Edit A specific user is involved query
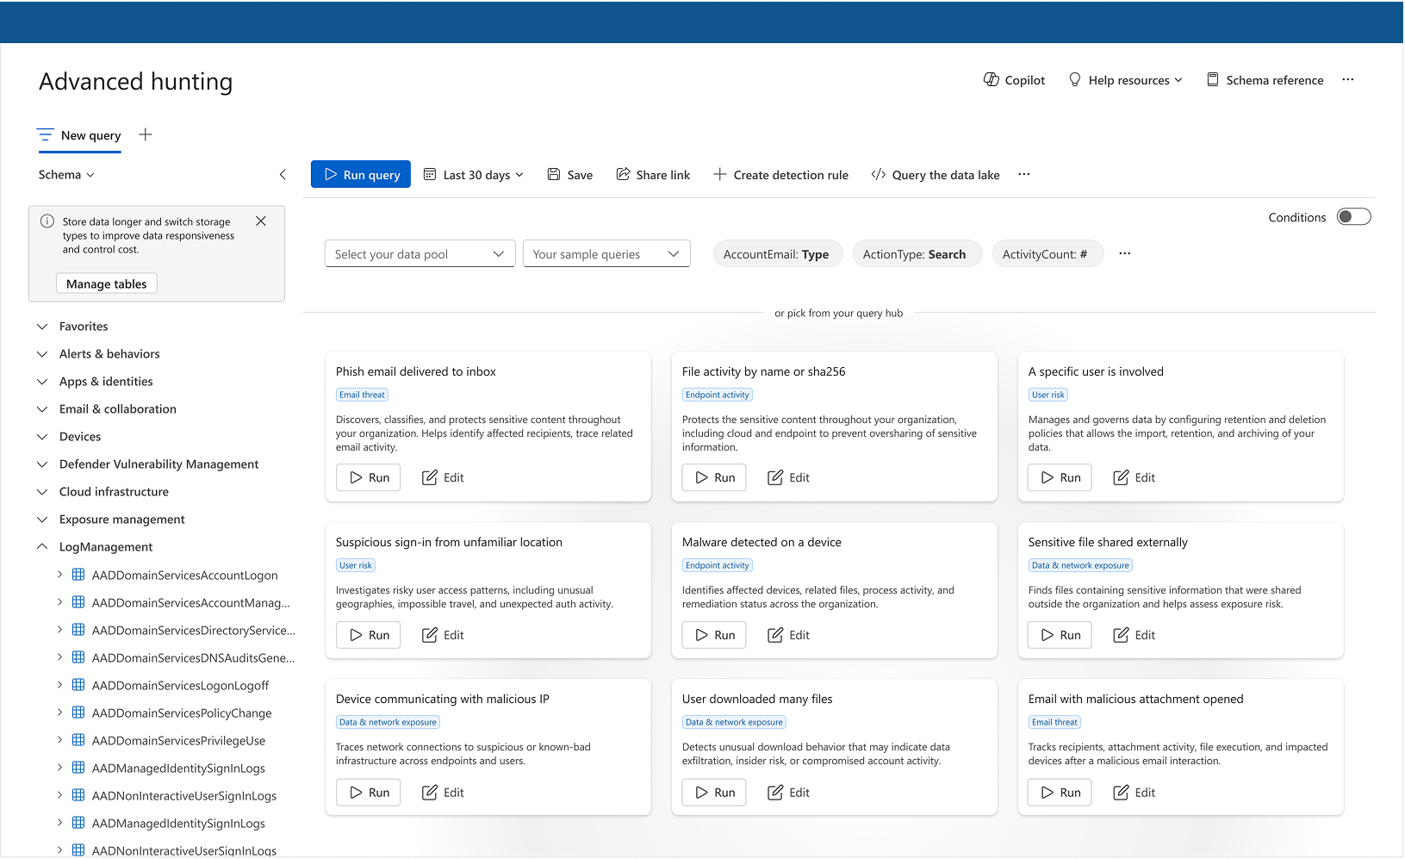The height and width of the screenshot is (859, 1405). [1135, 477]
